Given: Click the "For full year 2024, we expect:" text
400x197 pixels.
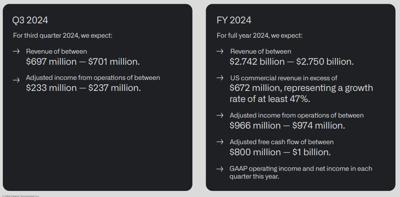Looking at the screenshot, I should [x=260, y=36].
